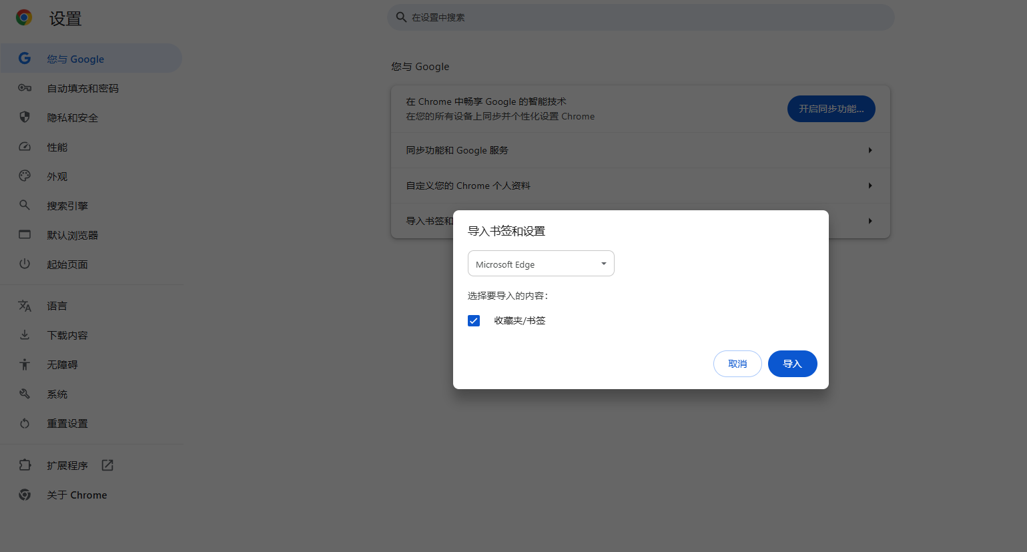The image size is (1027, 552).
Task: Open 重置设置 section
Action: coord(91,423)
